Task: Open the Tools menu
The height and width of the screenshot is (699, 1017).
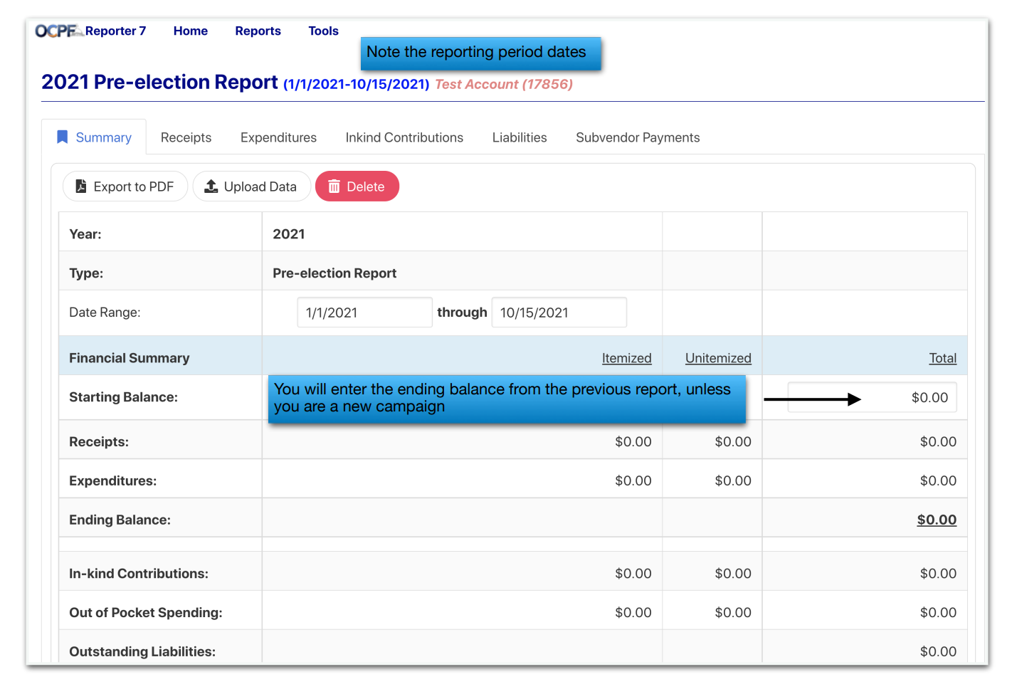Action: (x=323, y=31)
